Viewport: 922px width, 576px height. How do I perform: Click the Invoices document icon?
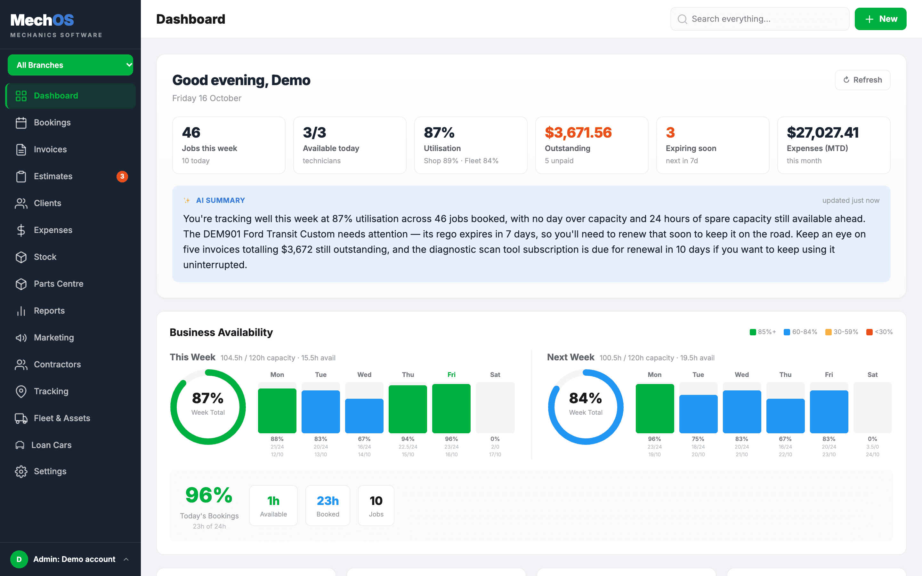click(21, 149)
